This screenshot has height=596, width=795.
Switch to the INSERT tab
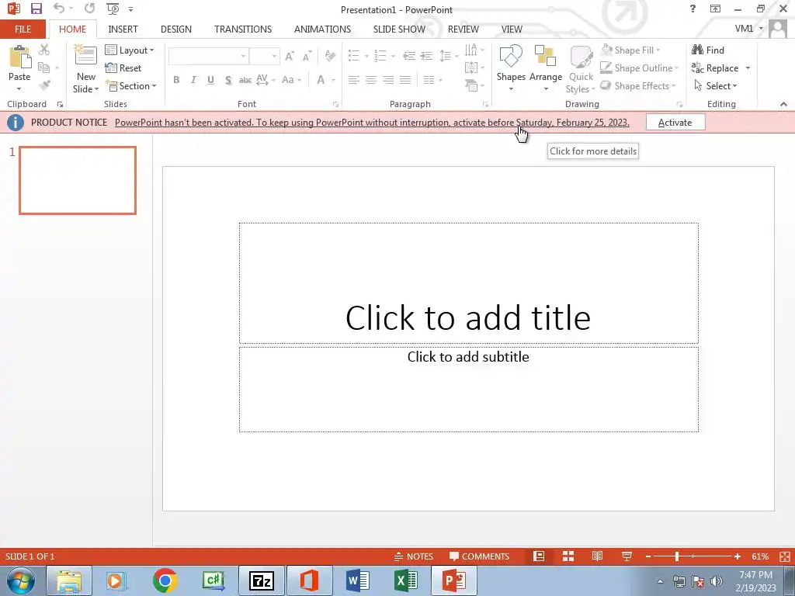(123, 29)
